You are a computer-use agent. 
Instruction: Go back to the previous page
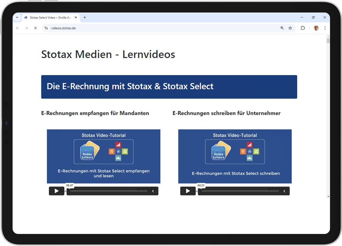(x=17, y=28)
